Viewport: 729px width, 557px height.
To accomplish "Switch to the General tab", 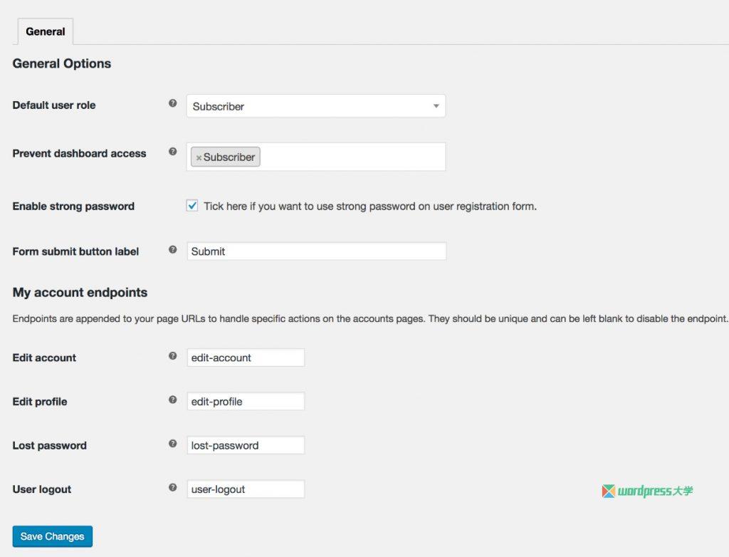I will click(45, 32).
